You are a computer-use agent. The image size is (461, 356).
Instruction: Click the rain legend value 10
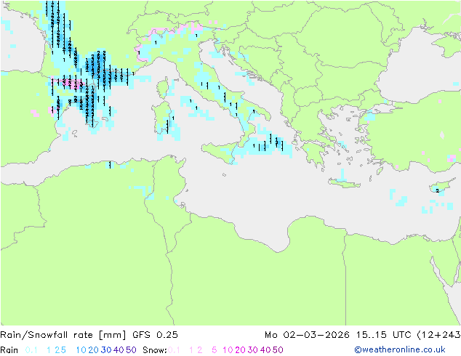(81, 350)
